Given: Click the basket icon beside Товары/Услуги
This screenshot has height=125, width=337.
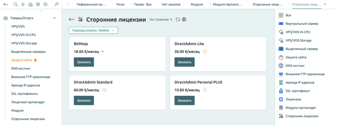Looking at the screenshot, I should click(x=6, y=18).
